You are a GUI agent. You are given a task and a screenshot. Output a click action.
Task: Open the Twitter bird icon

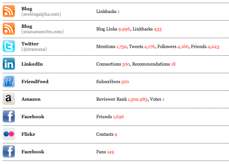pos(9,46)
